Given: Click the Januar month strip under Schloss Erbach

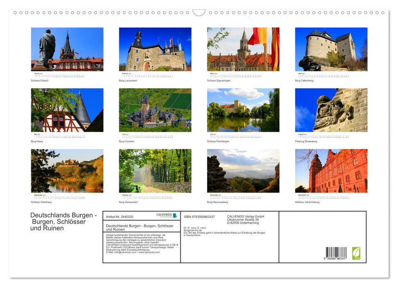Looking at the screenshot, I should click(x=60, y=75).
